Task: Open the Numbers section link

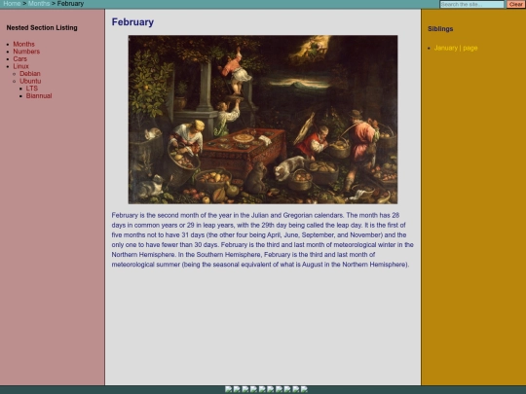Action: 26,52
